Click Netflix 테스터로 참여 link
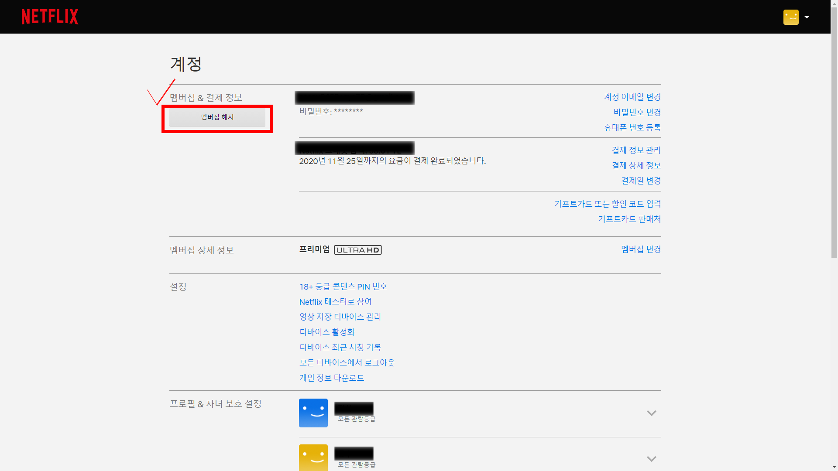 tap(335, 302)
